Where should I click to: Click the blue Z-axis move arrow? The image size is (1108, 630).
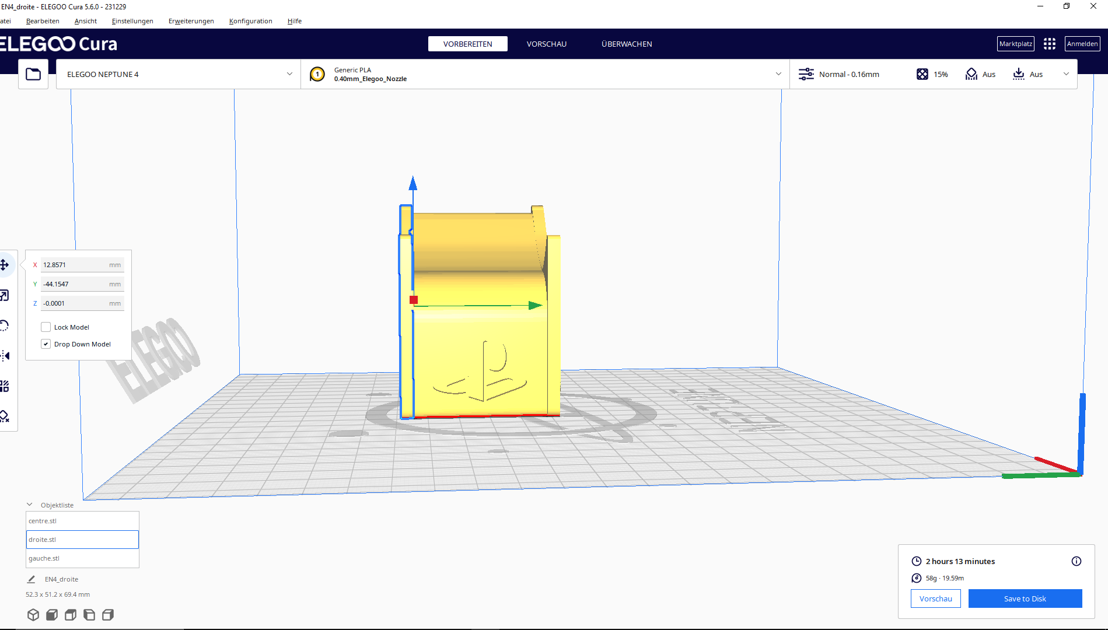point(413,183)
